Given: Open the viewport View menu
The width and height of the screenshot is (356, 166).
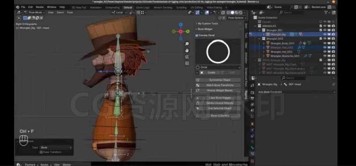Looking at the screenshot, I should (51, 12).
